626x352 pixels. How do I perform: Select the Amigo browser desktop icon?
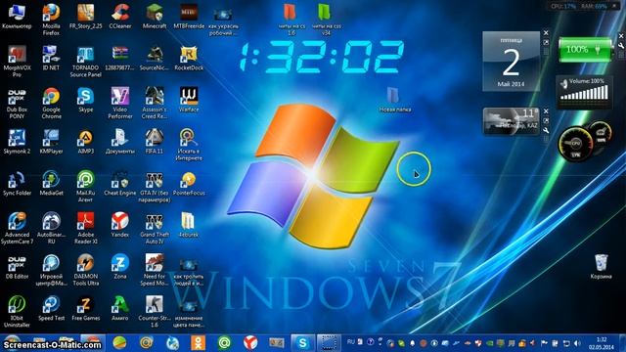point(120,309)
